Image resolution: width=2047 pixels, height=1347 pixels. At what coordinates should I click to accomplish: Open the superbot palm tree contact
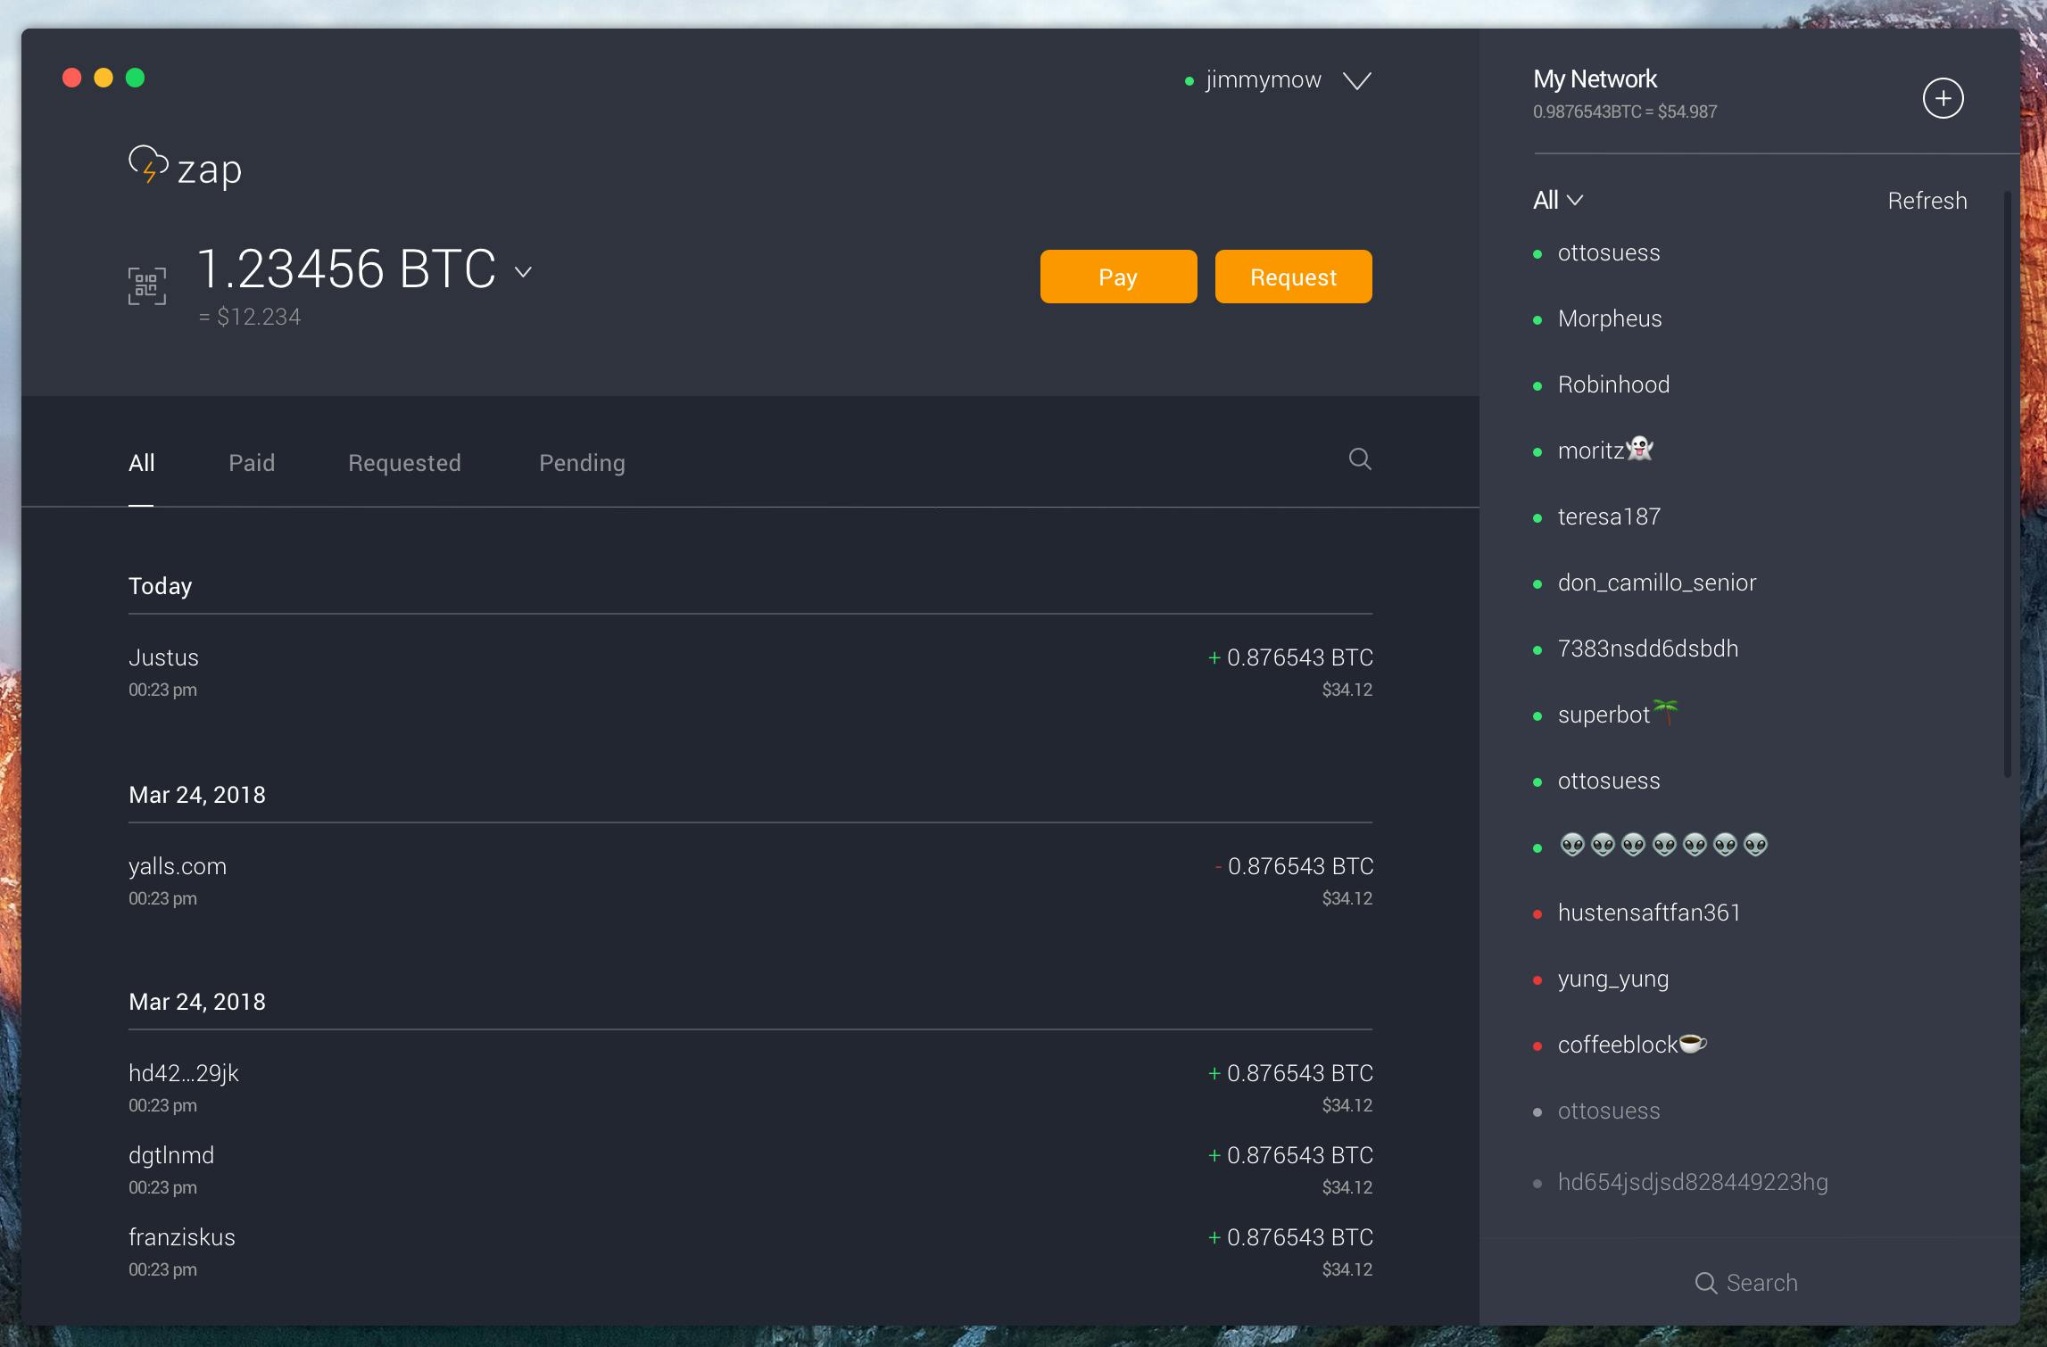coord(1617,715)
